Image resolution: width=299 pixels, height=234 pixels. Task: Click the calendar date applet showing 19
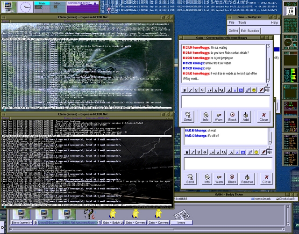(290, 11)
